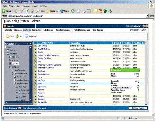Click the IE Back arrow icon
The width and height of the screenshot is (156, 122).
(4, 11)
